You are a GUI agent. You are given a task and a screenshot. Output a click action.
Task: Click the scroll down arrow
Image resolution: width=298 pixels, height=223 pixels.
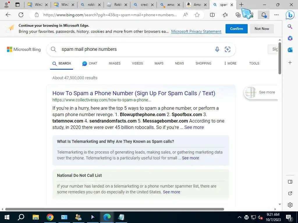click(x=280, y=204)
